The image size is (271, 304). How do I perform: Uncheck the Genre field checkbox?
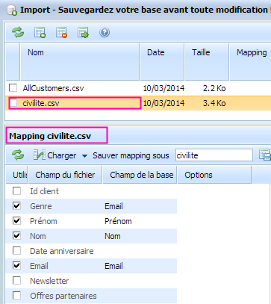16,206
